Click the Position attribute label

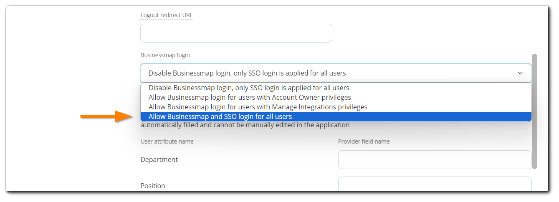click(153, 186)
